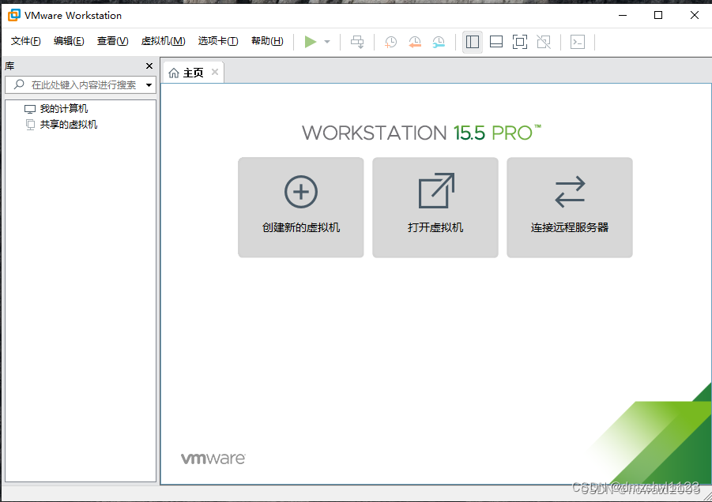Click the home icon on the 主页 tab
Screen dimensions: 712x502
174,73
